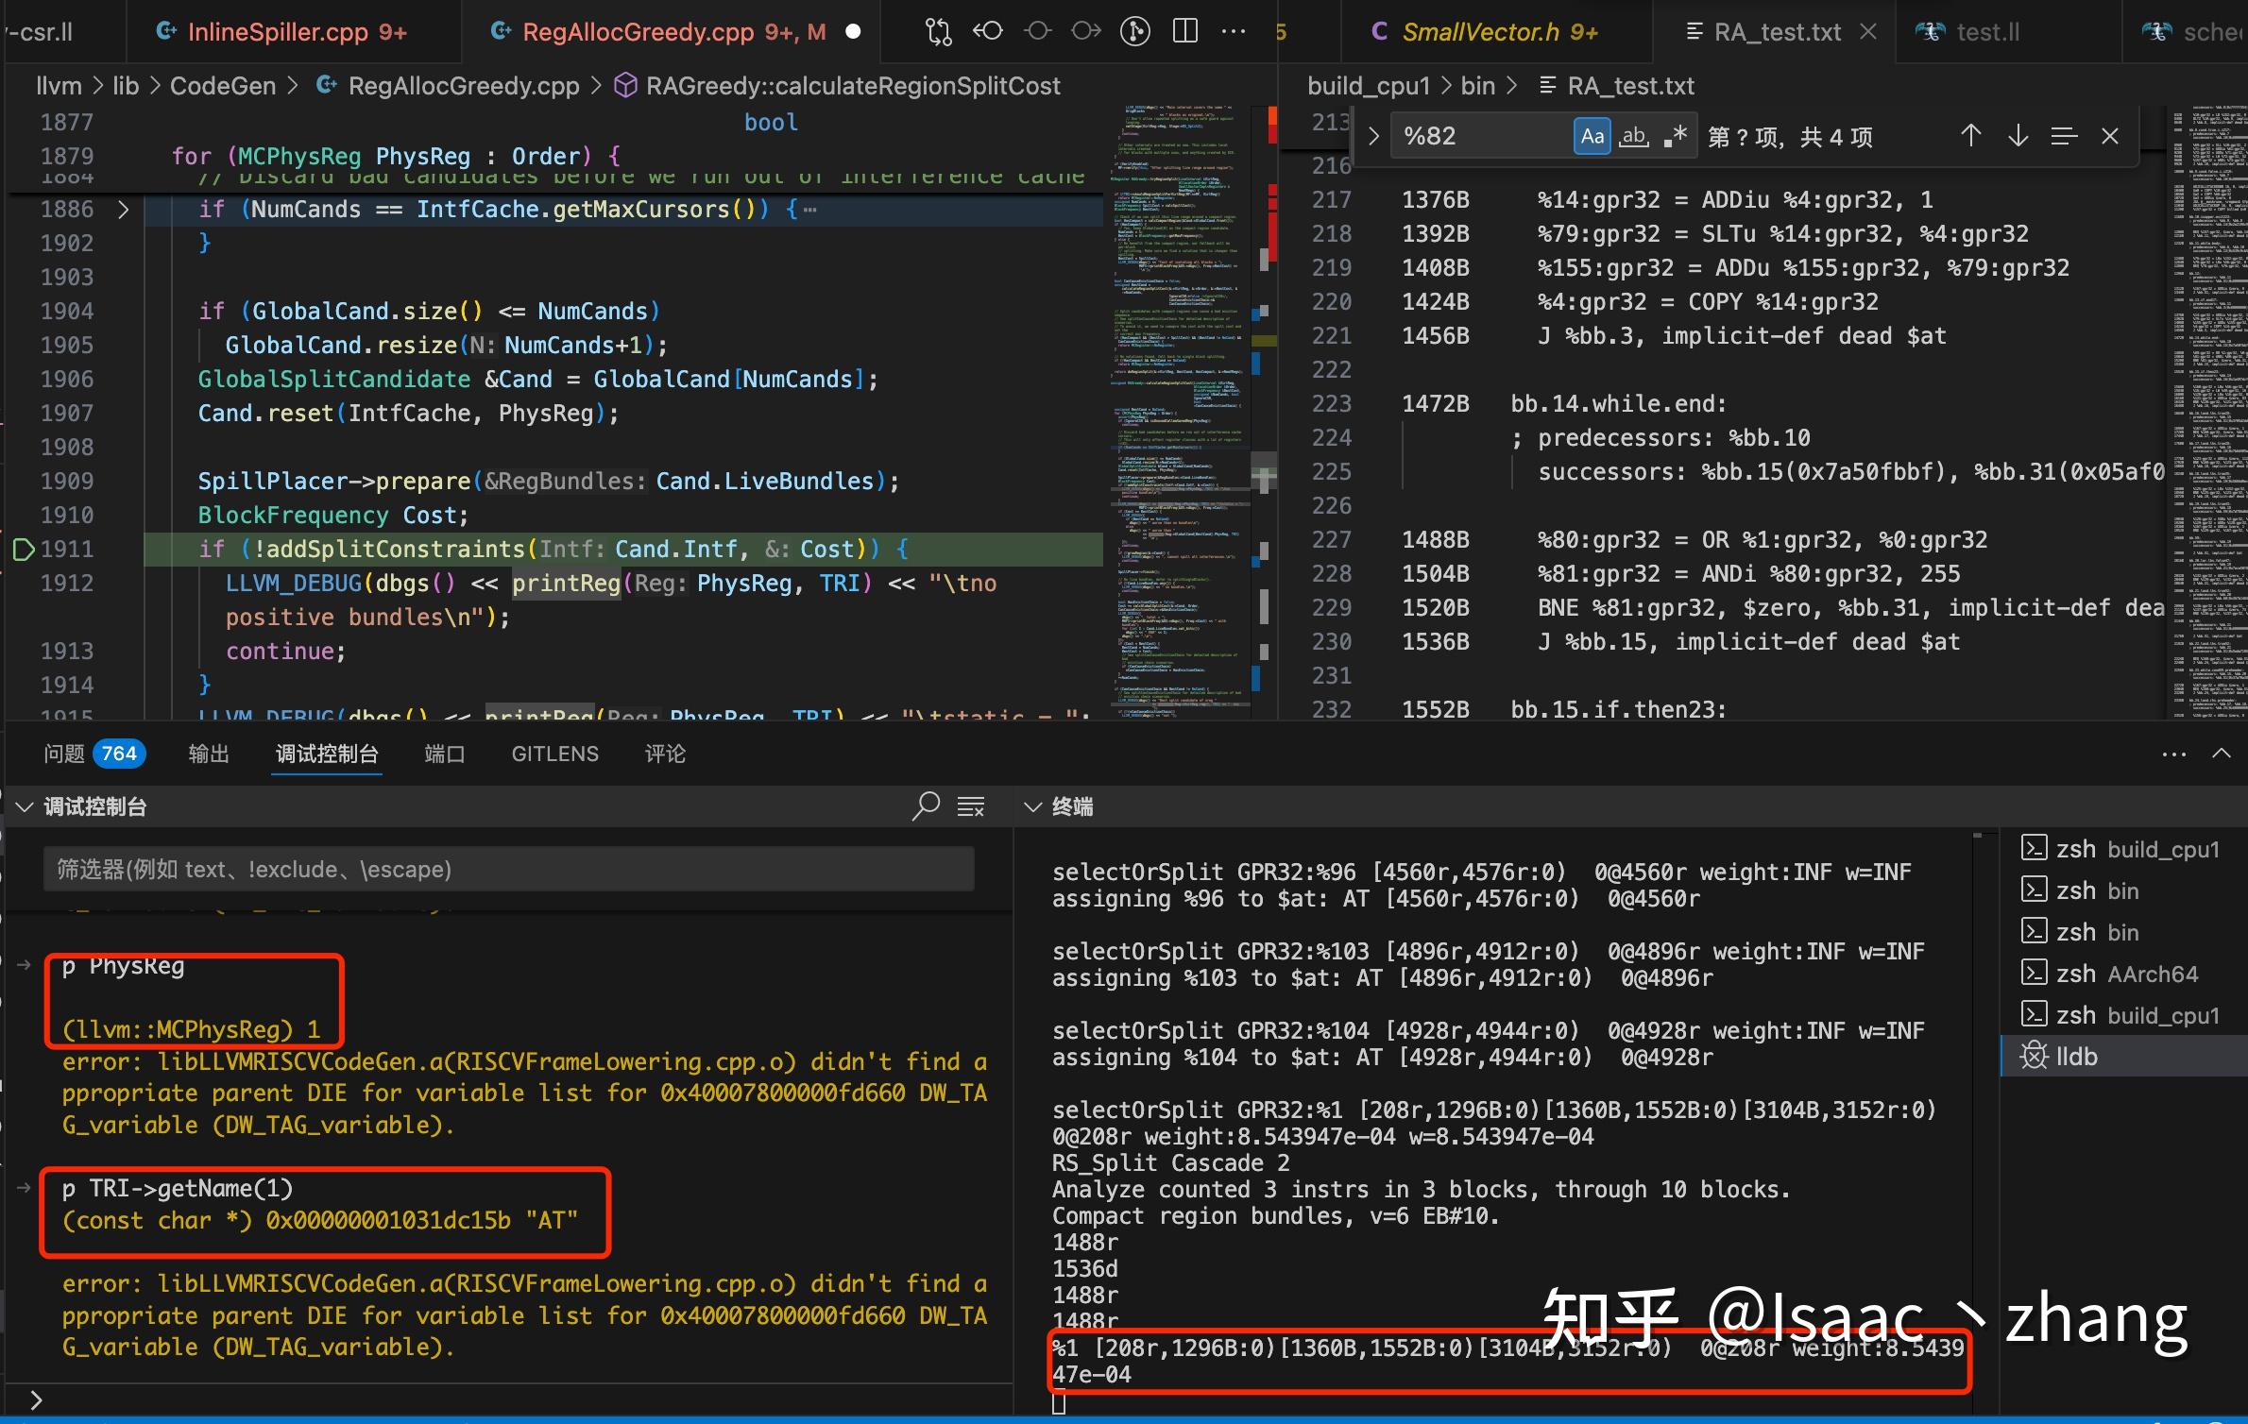
Task: Click the find in selection icon
Action: coord(2064,136)
